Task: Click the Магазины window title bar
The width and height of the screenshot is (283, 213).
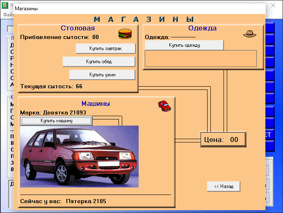Action: [123, 9]
